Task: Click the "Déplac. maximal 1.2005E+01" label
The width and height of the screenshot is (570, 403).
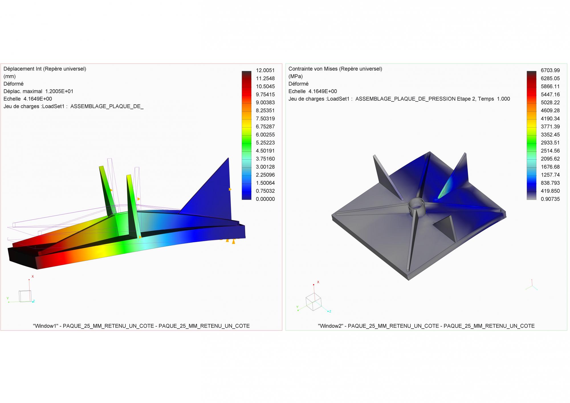Action: (38, 91)
